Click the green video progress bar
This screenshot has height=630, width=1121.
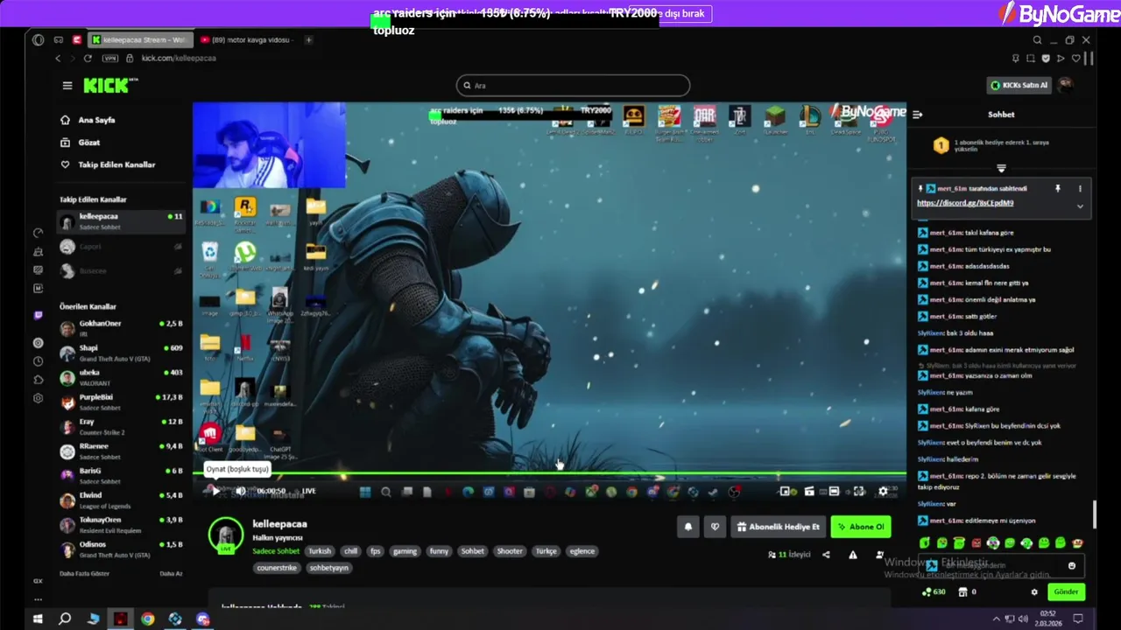point(549,475)
